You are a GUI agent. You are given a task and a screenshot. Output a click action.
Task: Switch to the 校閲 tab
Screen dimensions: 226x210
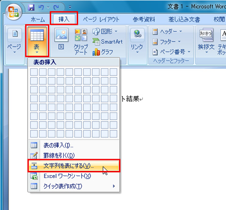pyautogui.click(x=219, y=19)
